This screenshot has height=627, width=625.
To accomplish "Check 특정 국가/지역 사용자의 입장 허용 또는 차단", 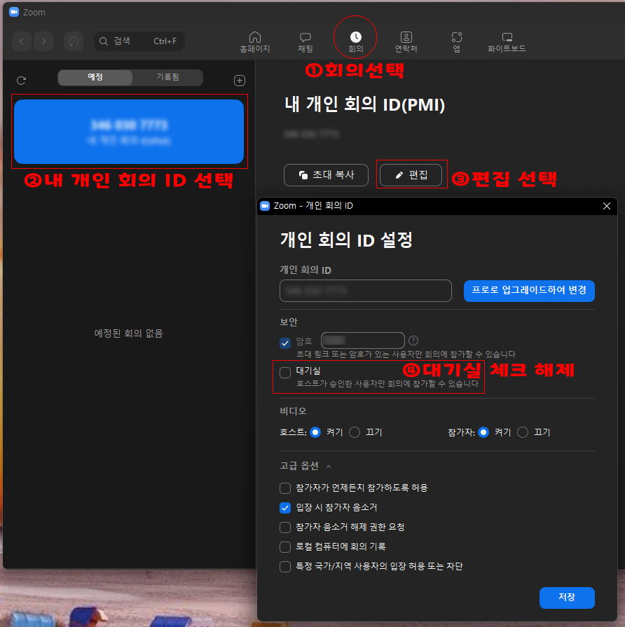I will coord(285,566).
